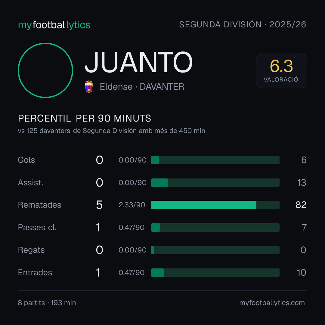Viewport: 325px width, 325px height.
Task: Click the 6.3 Valoració rating badge
Action: [281, 70]
